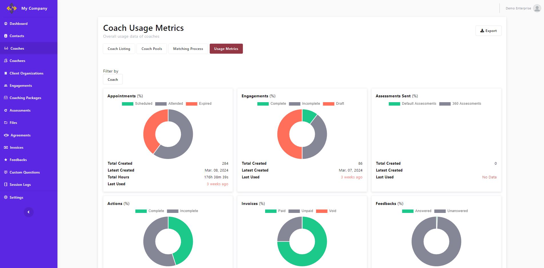The width and height of the screenshot is (544, 268).
Task: Toggle Scheduled legend in Appointments chart
Action: [137, 104]
